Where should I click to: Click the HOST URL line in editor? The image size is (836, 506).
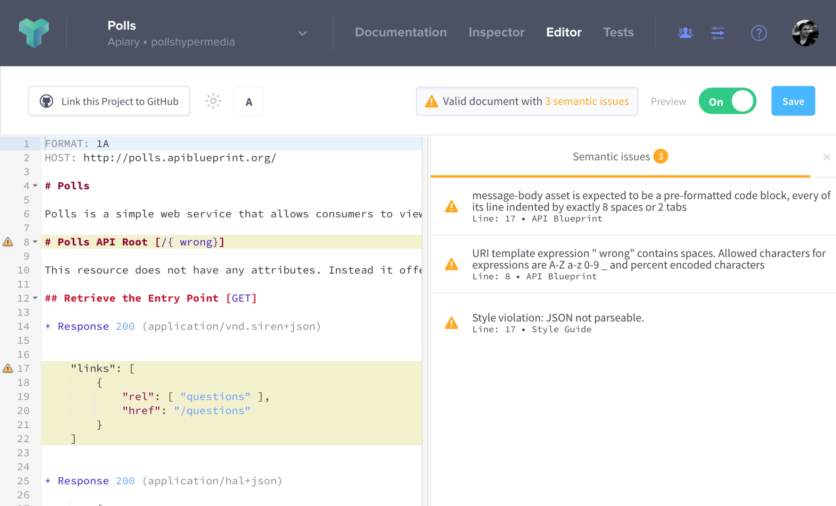pyautogui.click(x=232, y=157)
